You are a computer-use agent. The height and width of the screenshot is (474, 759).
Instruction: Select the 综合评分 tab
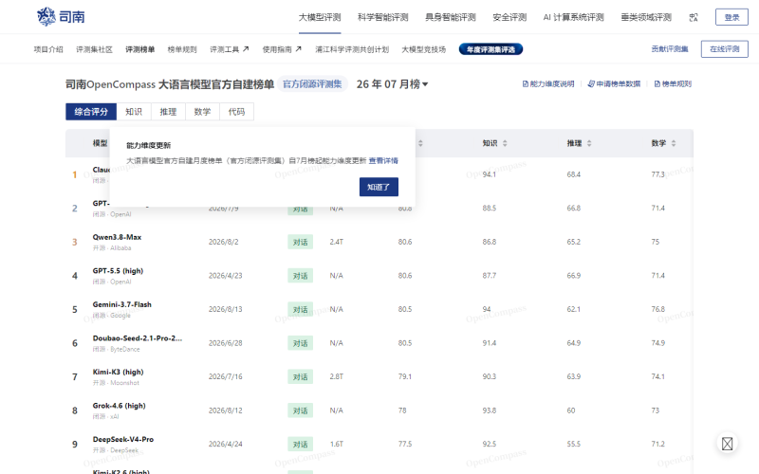pos(91,112)
